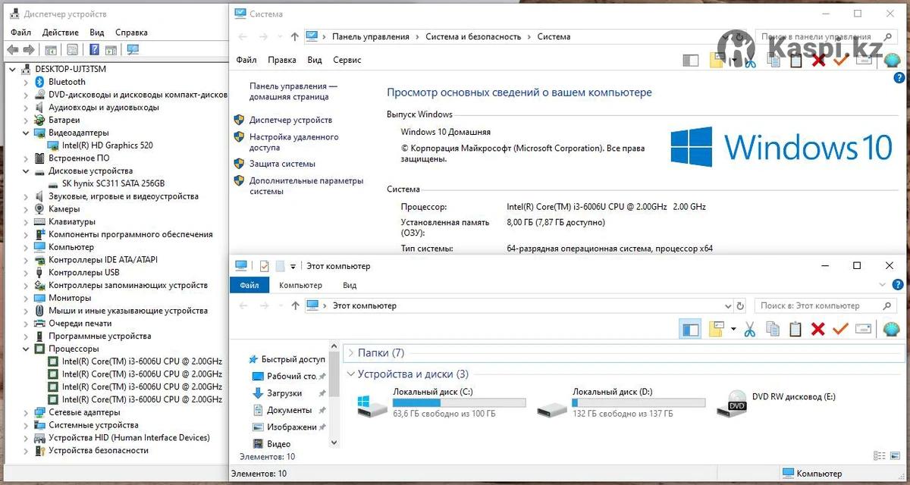Collapse Устройства и диски (3) group
Screen dimensions: 910x485
[350, 374]
